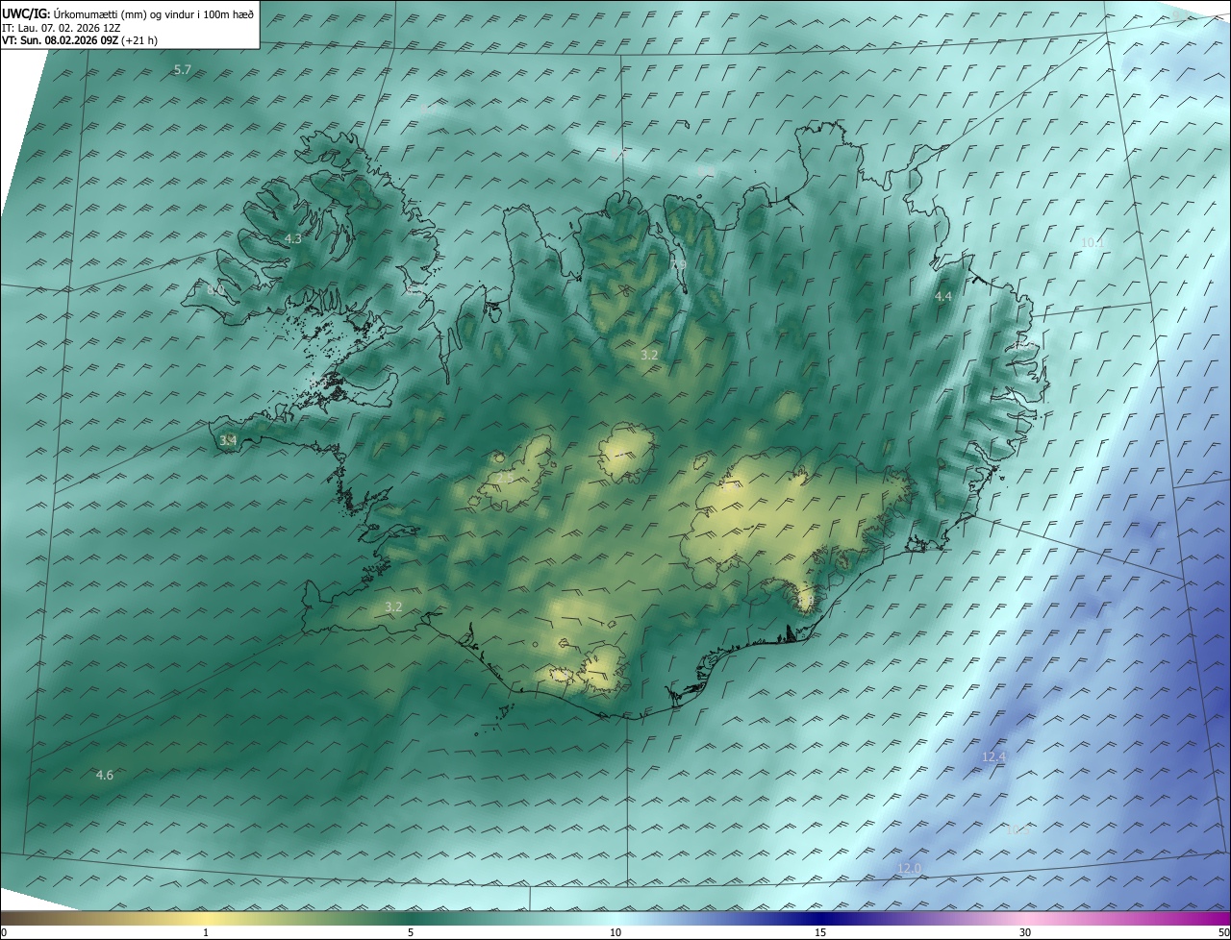Click the 4.3 value label over the Westfjords
This screenshot has height=940, width=1231.
click(x=293, y=238)
